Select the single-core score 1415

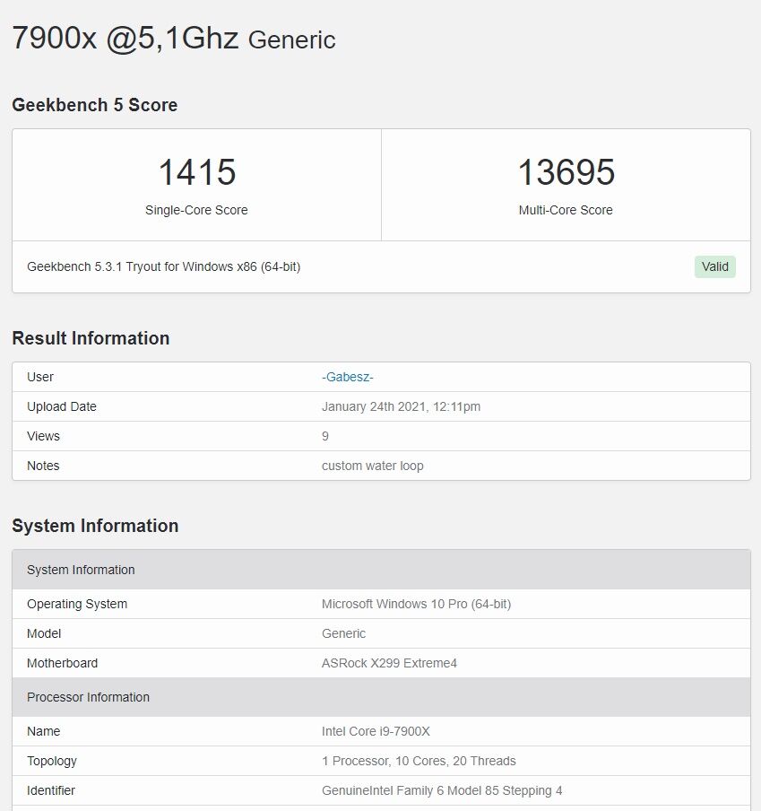click(197, 172)
